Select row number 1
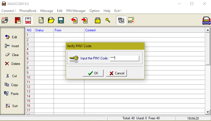 [30, 35]
